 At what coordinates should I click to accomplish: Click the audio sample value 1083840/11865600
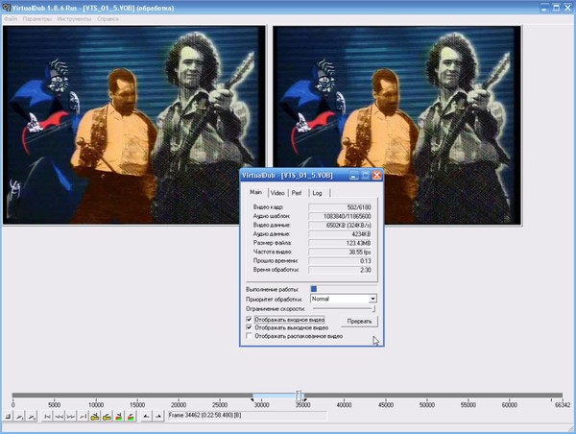tap(340, 216)
